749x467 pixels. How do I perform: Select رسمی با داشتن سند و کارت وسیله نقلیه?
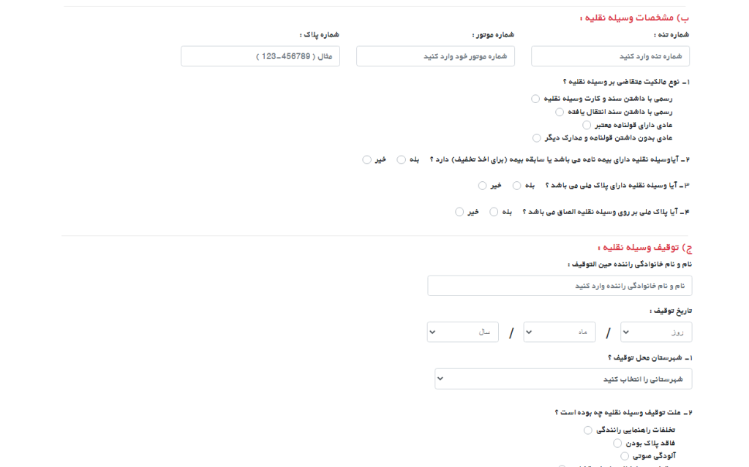click(x=535, y=99)
